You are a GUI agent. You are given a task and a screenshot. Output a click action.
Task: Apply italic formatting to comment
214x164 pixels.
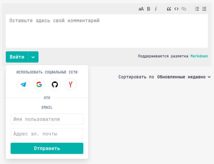(156, 9)
